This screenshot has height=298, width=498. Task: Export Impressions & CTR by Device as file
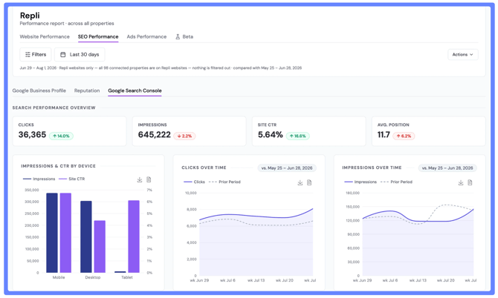coord(149,179)
